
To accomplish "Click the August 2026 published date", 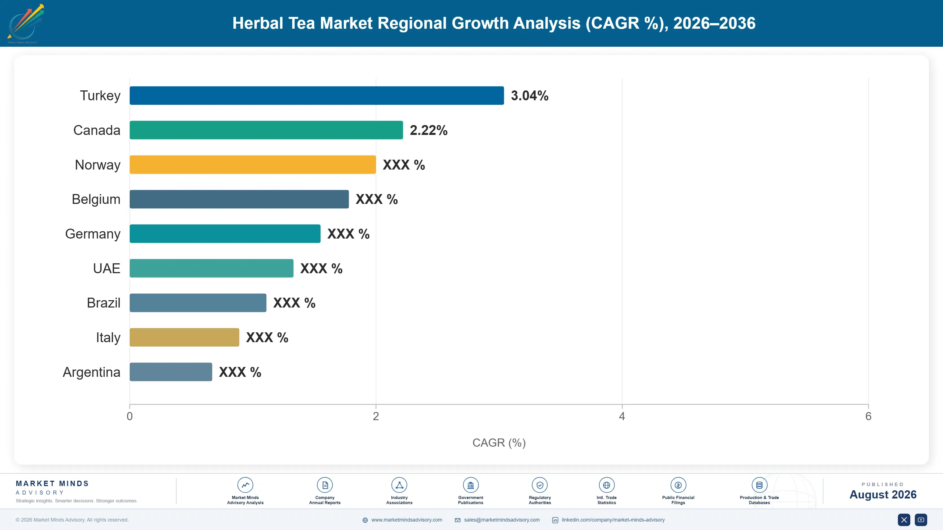I will click(883, 495).
